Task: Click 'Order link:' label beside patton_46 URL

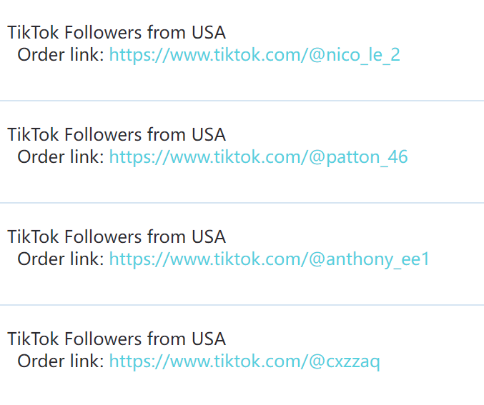Action: coord(61,156)
